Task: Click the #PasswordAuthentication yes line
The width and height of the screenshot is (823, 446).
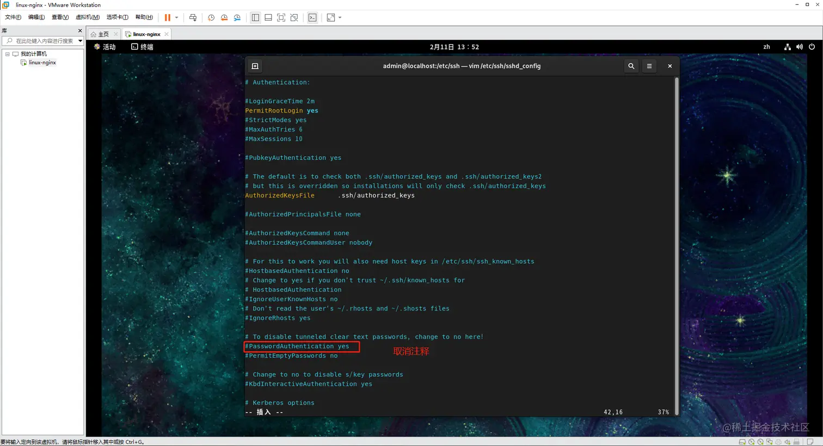Action: (x=297, y=346)
